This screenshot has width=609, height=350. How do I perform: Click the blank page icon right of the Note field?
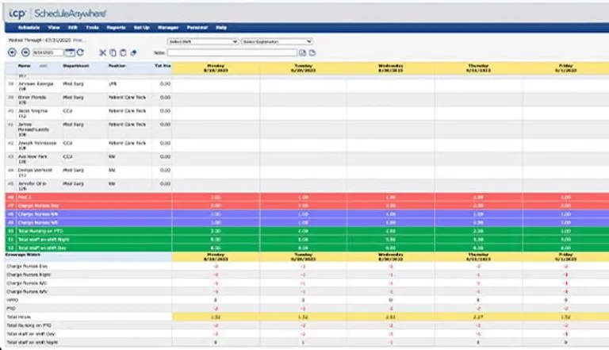point(312,52)
